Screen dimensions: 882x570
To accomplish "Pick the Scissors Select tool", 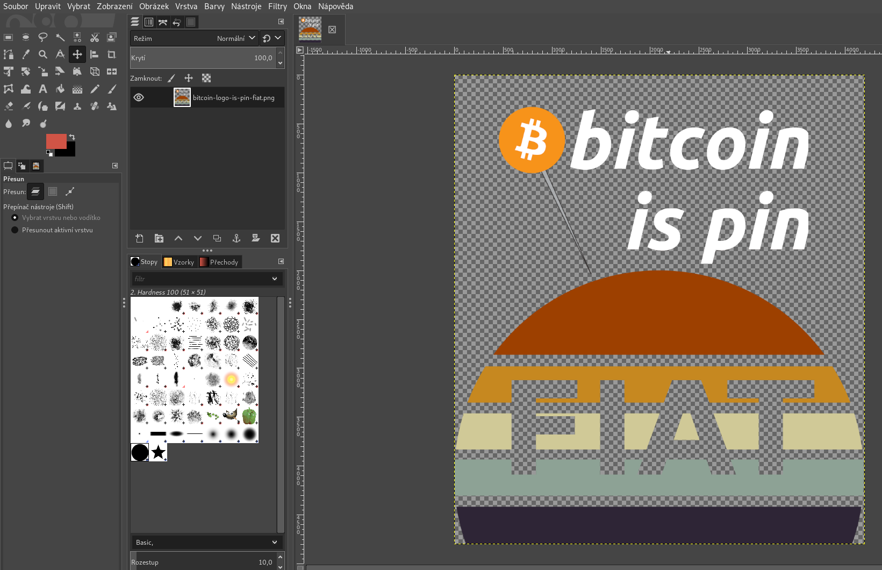I will (95, 37).
